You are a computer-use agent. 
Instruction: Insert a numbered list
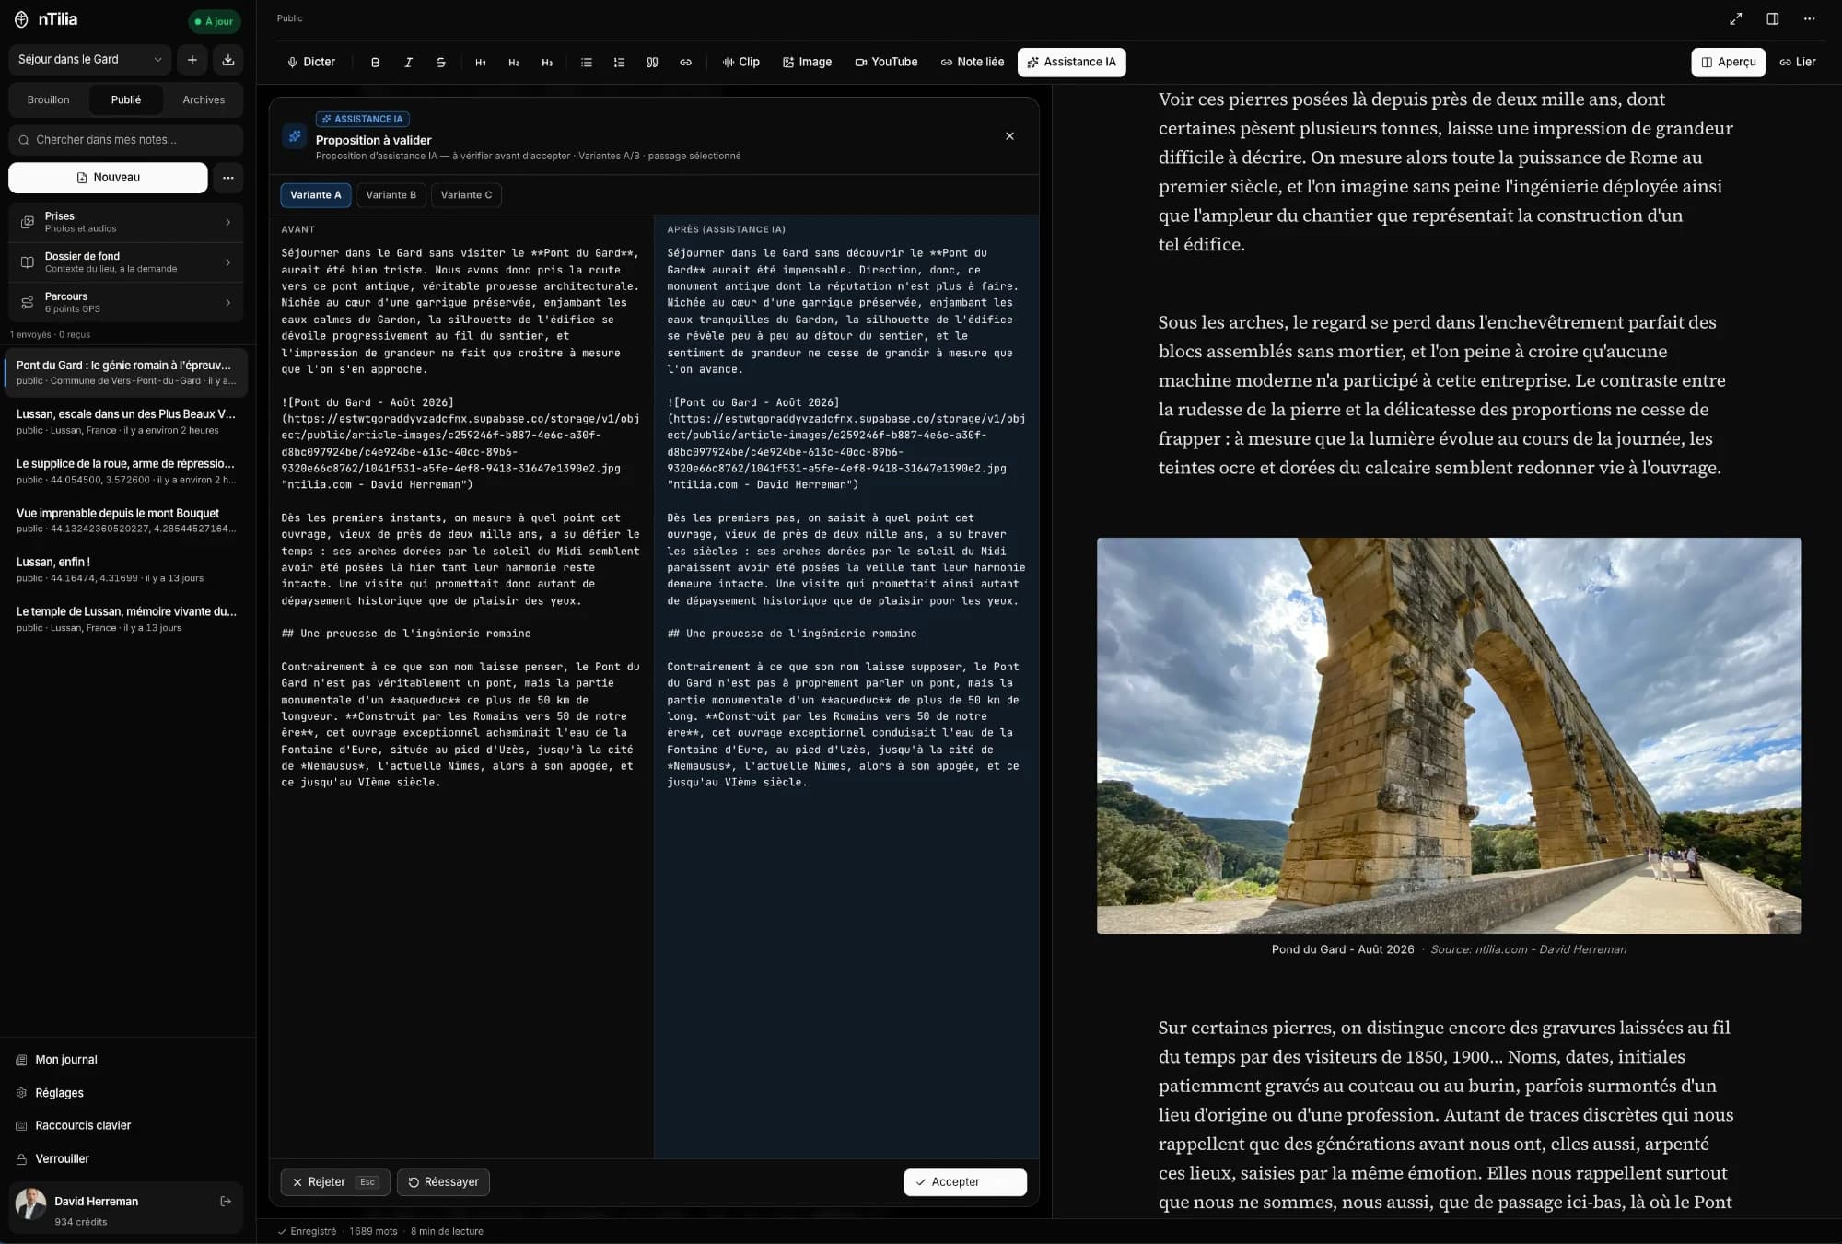pyautogui.click(x=619, y=62)
